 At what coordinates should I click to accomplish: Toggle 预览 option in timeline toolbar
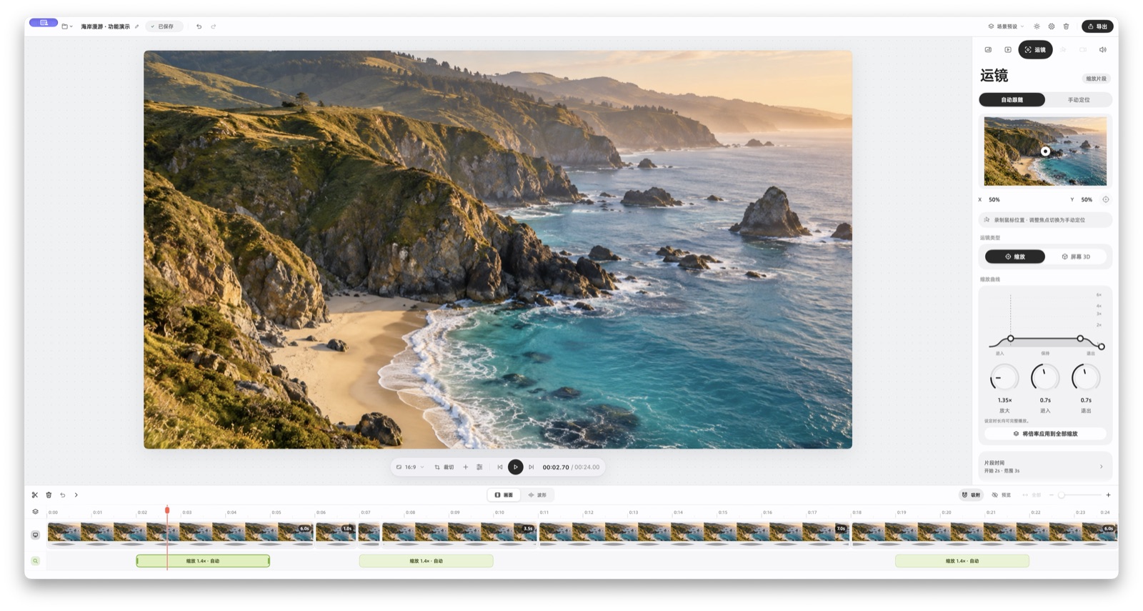click(1002, 495)
